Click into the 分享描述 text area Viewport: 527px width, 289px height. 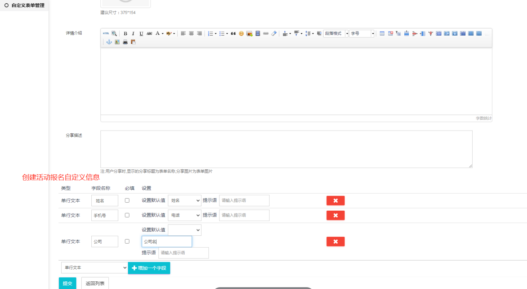pos(286,149)
